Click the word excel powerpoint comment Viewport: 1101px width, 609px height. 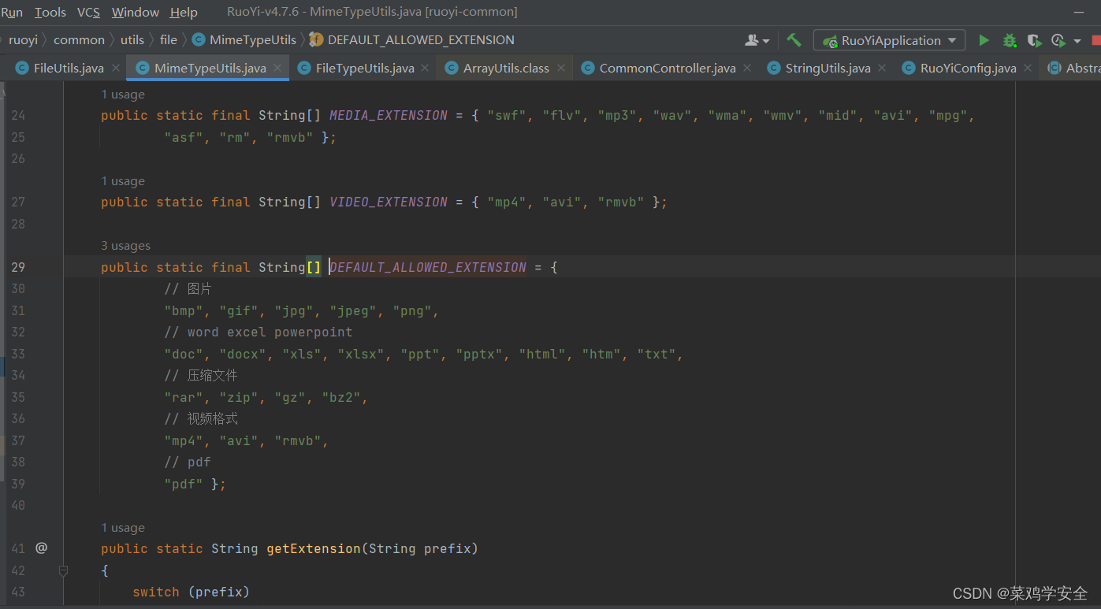pyautogui.click(x=259, y=332)
